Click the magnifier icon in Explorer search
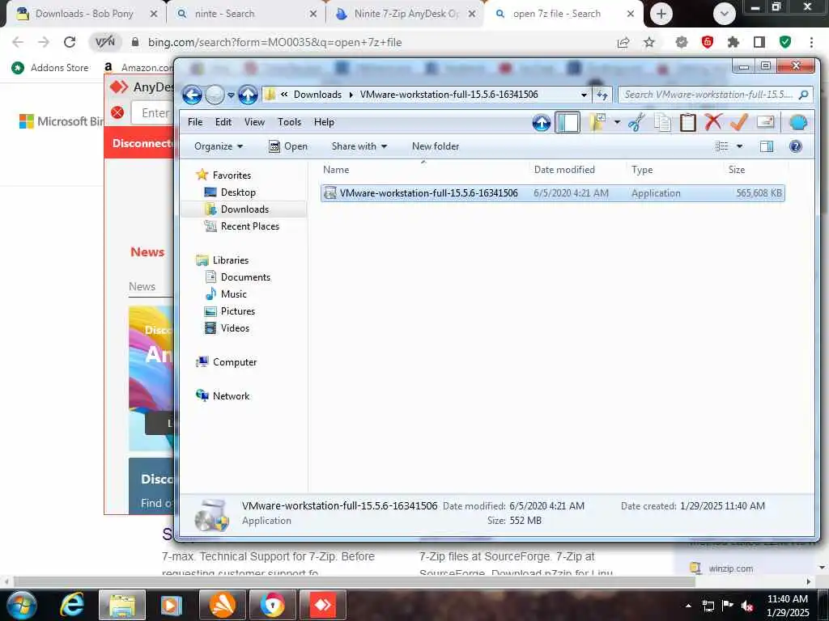Image resolution: width=829 pixels, height=621 pixels. coord(804,95)
